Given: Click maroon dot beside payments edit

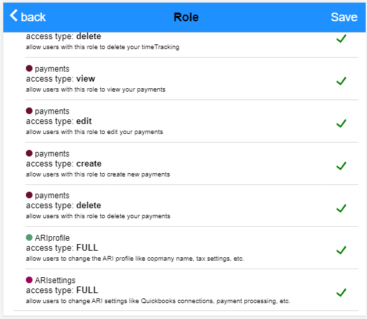Looking at the screenshot, I should 29,111.
